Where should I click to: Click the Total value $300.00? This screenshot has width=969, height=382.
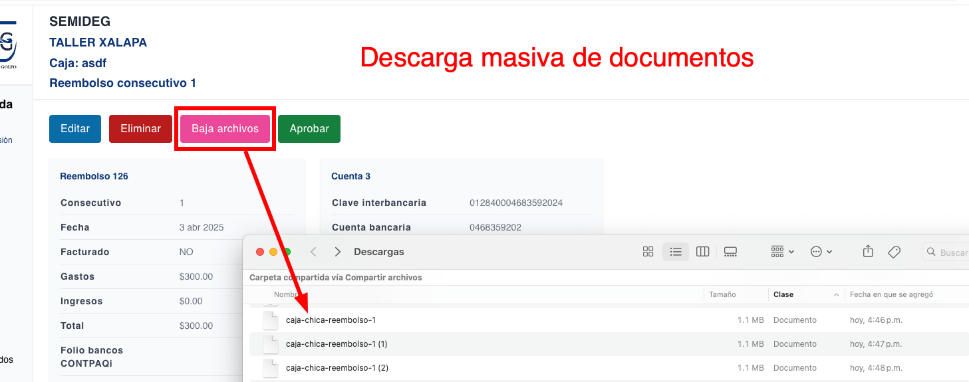tap(196, 326)
